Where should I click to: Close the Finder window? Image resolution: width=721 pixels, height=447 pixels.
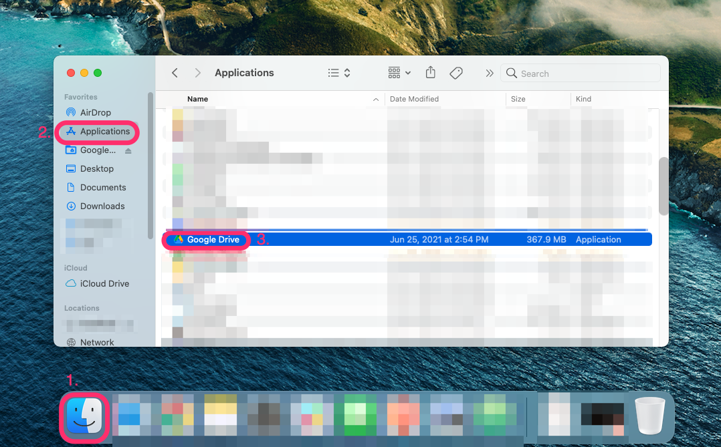click(71, 73)
